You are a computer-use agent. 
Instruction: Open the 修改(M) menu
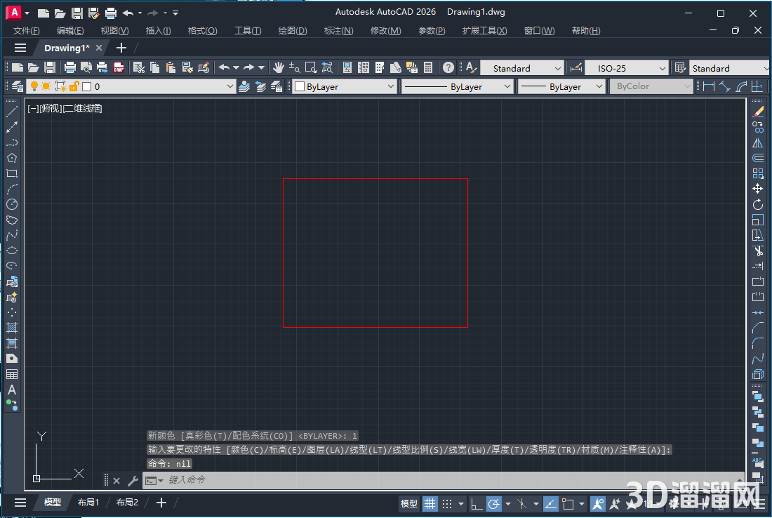(385, 30)
